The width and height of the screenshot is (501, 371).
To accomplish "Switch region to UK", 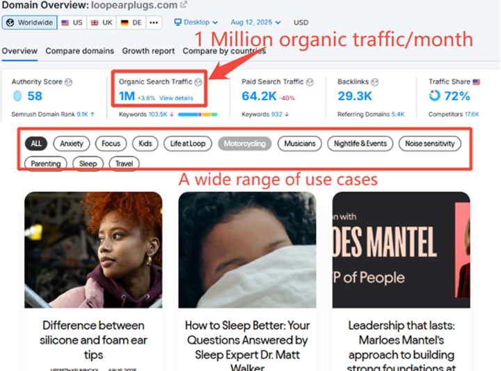I will (x=102, y=23).
